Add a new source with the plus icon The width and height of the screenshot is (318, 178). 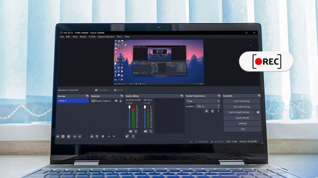(x=92, y=137)
